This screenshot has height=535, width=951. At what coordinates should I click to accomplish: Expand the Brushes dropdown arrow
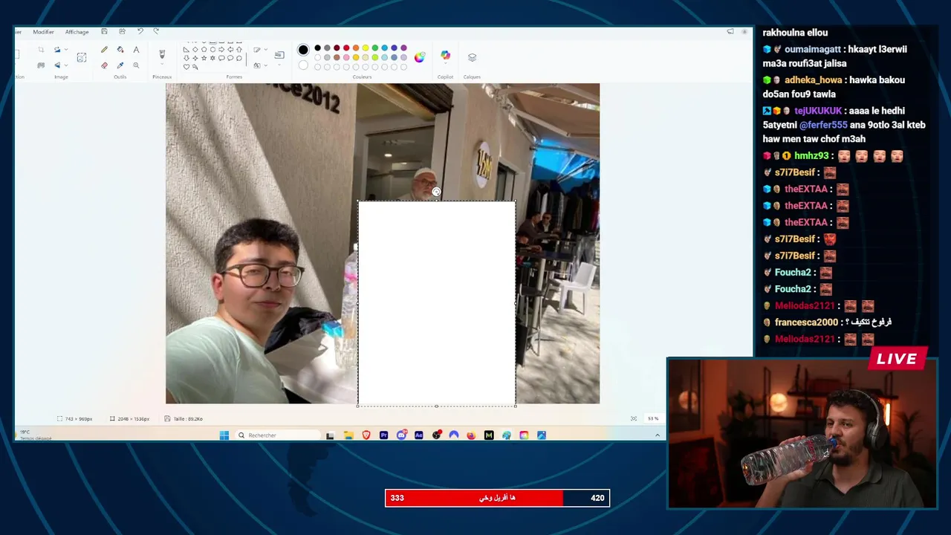(162, 64)
